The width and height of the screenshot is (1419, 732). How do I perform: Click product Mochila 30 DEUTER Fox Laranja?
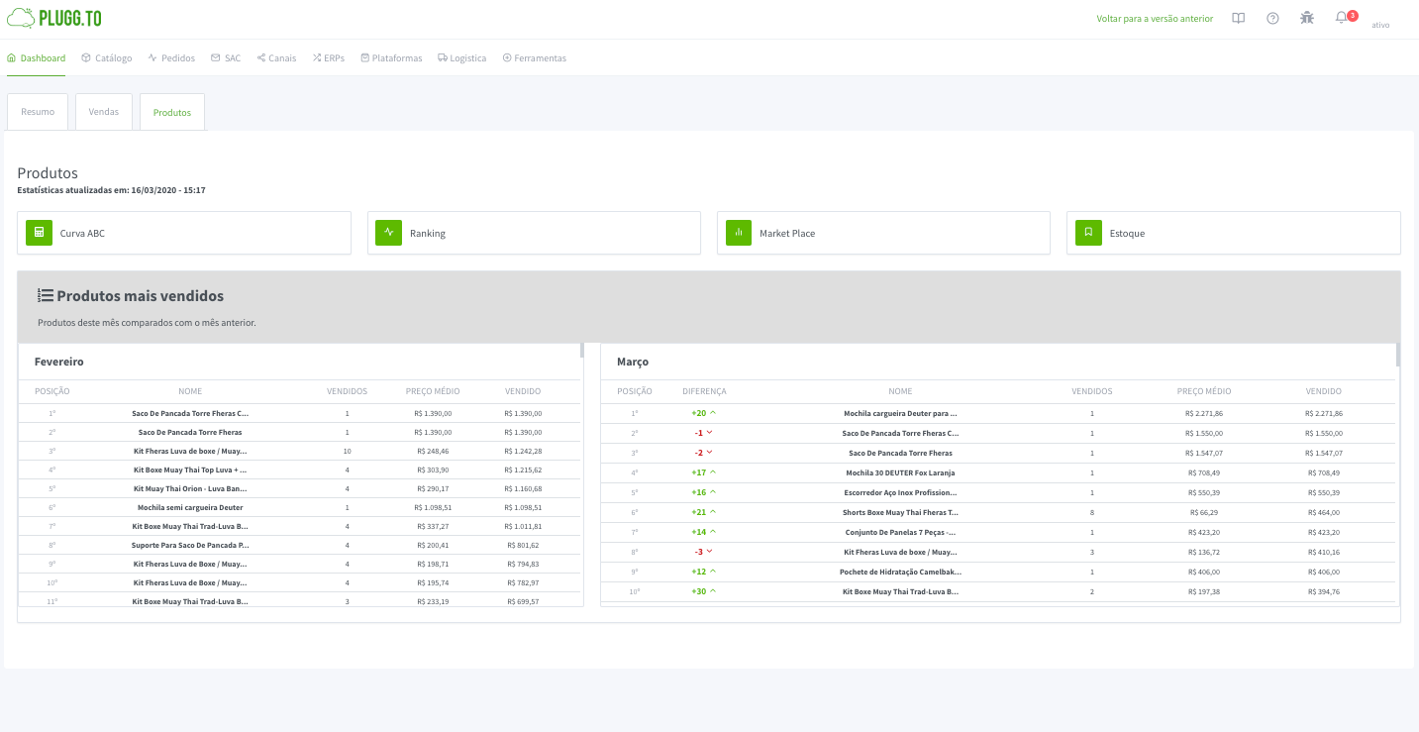(x=899, y=472)
